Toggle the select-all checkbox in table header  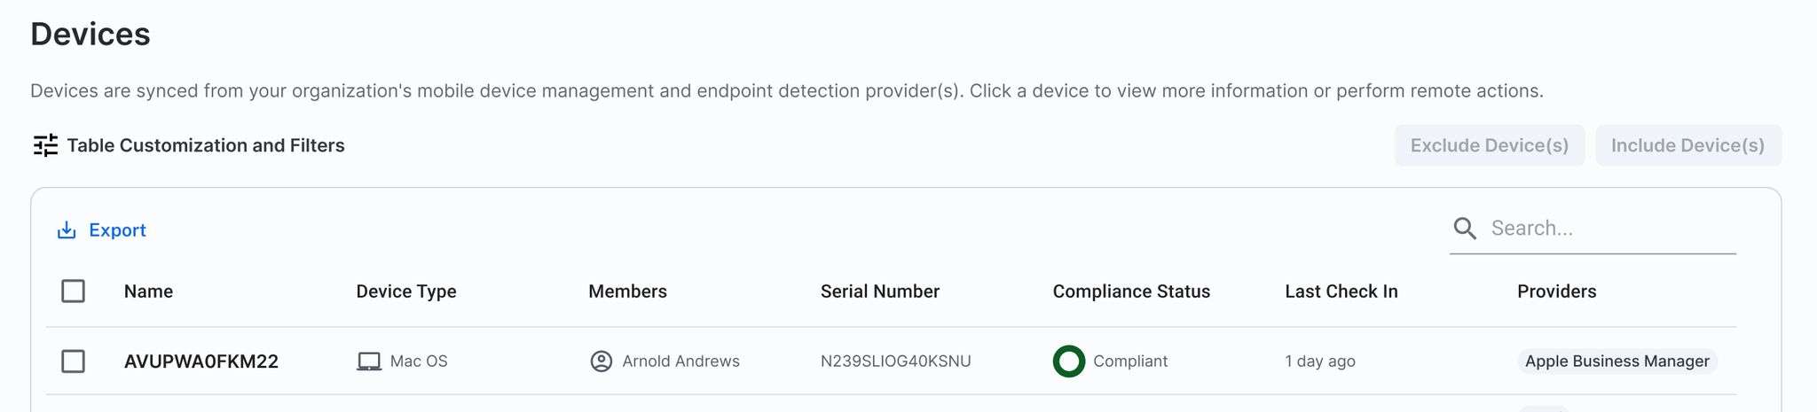coord(74,292)
